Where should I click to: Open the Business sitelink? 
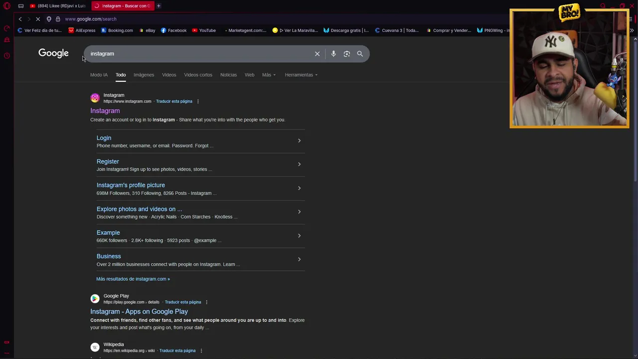[x=109, y=256]
